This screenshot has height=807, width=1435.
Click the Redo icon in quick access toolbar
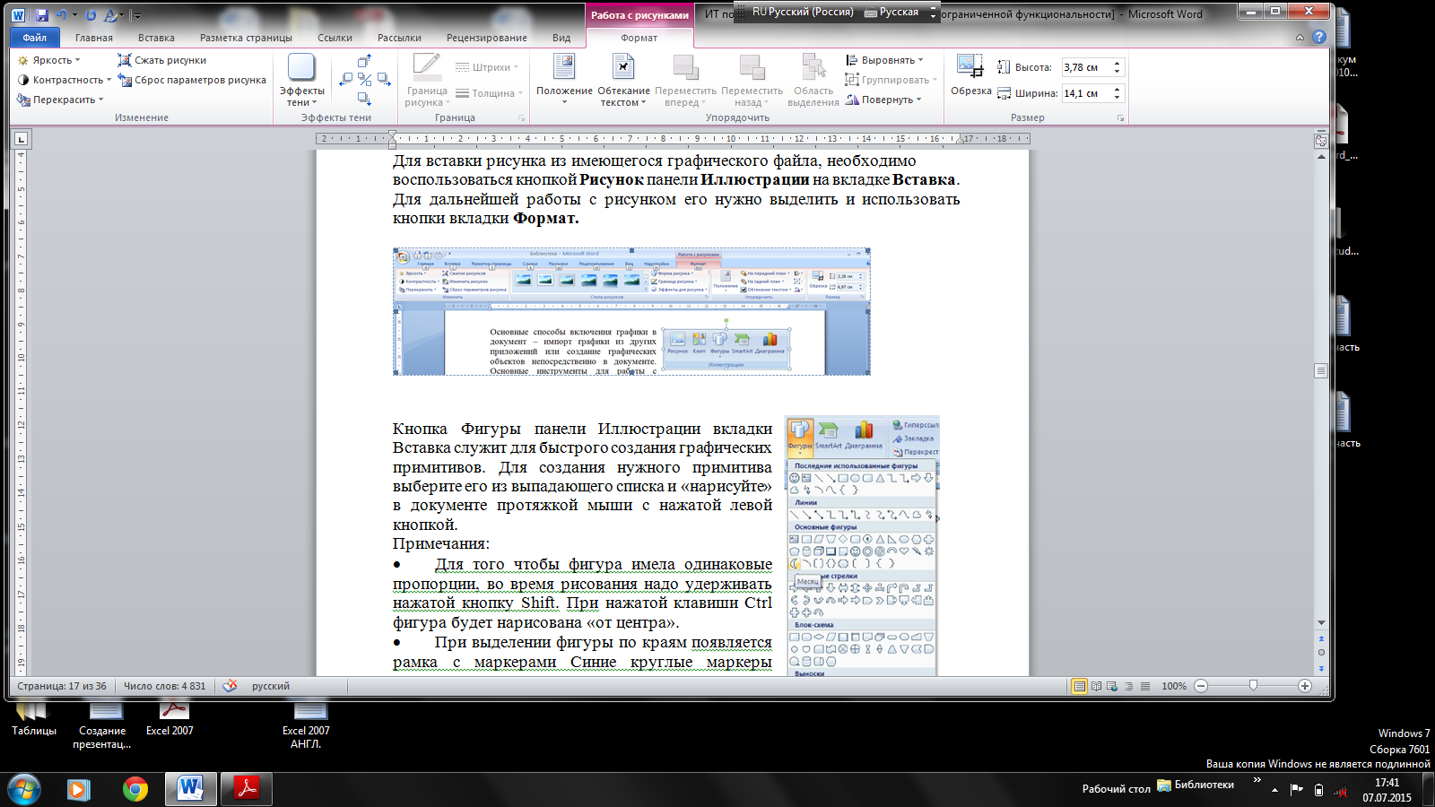click(x=91, y=15)
